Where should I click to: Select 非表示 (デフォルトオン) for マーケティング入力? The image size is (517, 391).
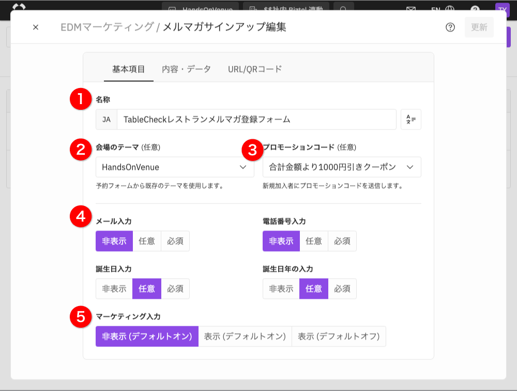[147, 336]
